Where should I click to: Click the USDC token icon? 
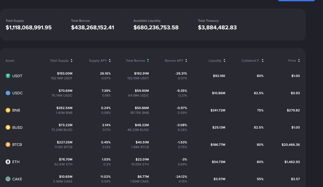(x=8, y=93)
